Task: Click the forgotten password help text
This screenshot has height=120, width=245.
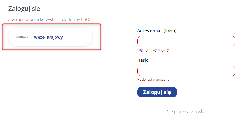Action: coord(186,111)
